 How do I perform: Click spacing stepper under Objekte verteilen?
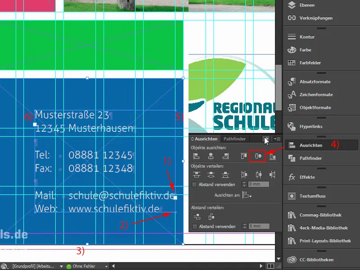(244, 184)
